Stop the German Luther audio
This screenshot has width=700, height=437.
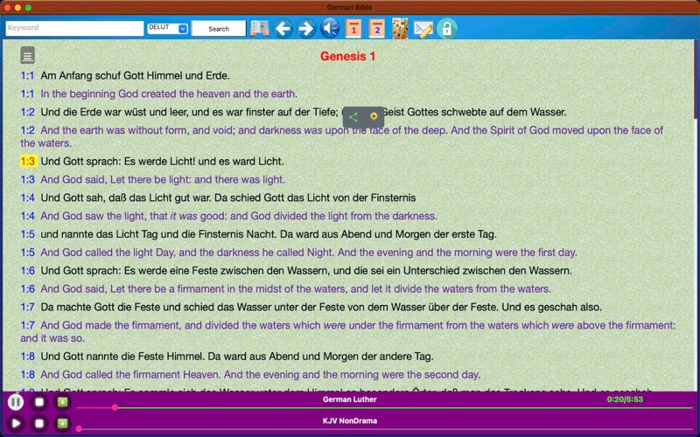[39, 402]
